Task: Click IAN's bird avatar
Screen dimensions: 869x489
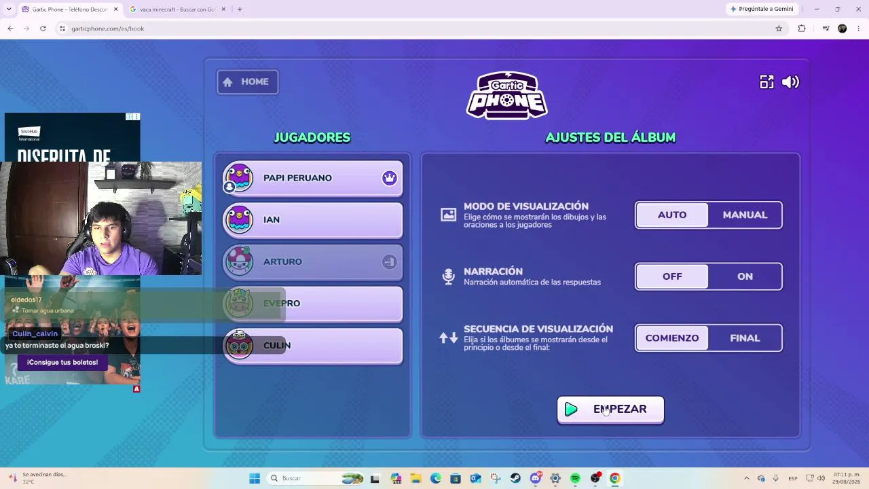Action: click(x=238, y=219)
